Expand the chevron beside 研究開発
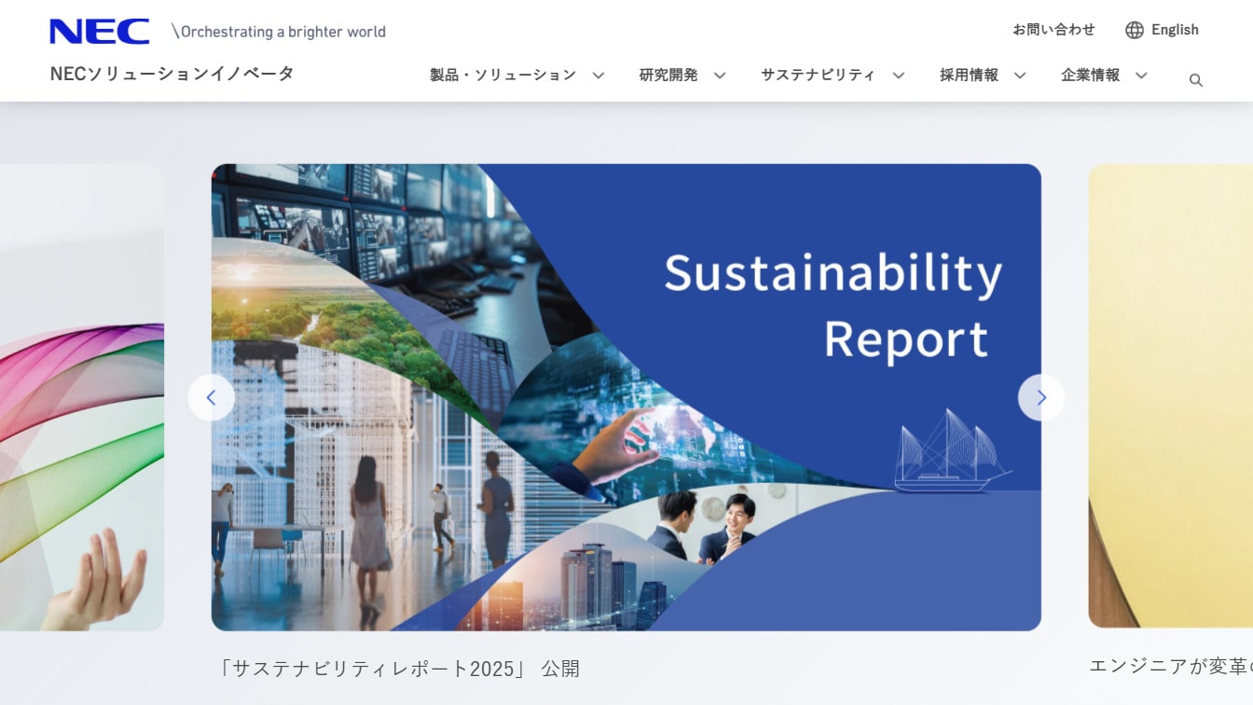 [x=720, y=76]
